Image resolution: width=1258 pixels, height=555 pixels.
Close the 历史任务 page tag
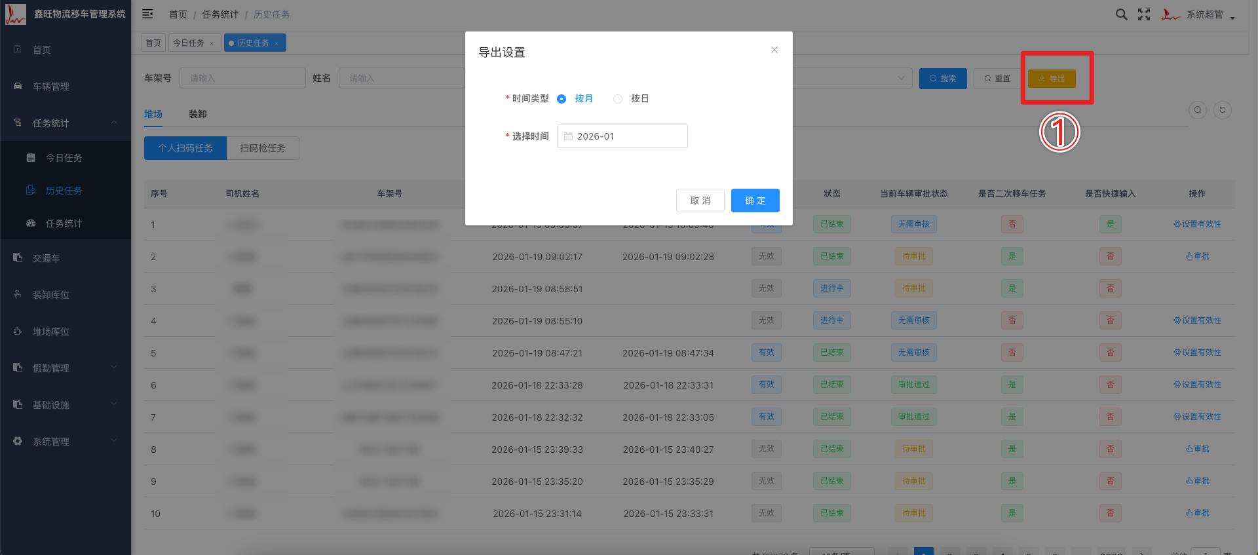pyautogui.click(x=276, y=44)
